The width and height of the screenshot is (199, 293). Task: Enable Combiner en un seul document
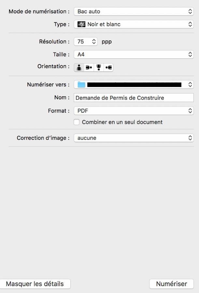[x=77, y=122]
